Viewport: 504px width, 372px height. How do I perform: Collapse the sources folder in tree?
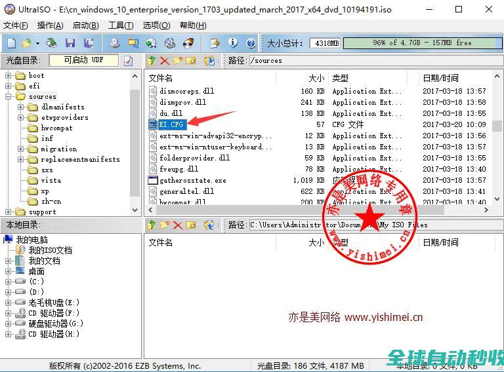[9, 96]
